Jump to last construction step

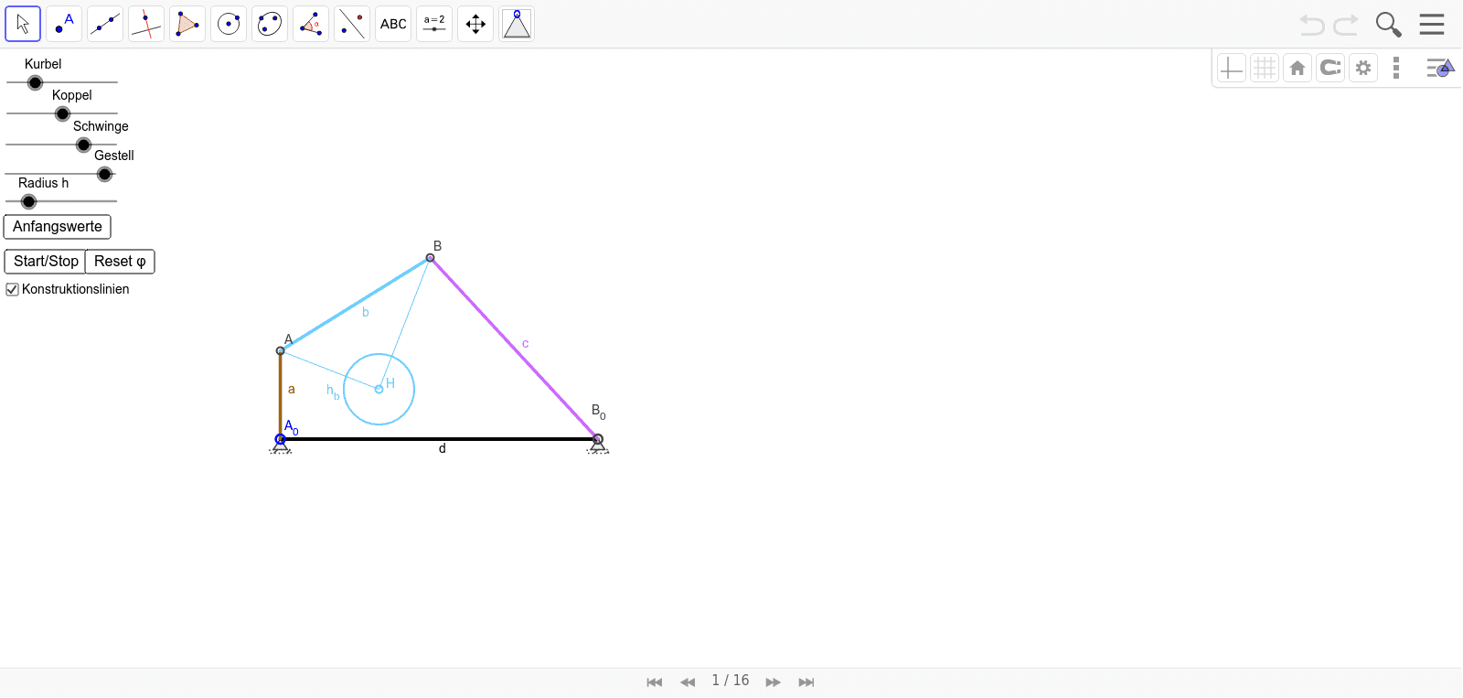[x=806, y=682]
